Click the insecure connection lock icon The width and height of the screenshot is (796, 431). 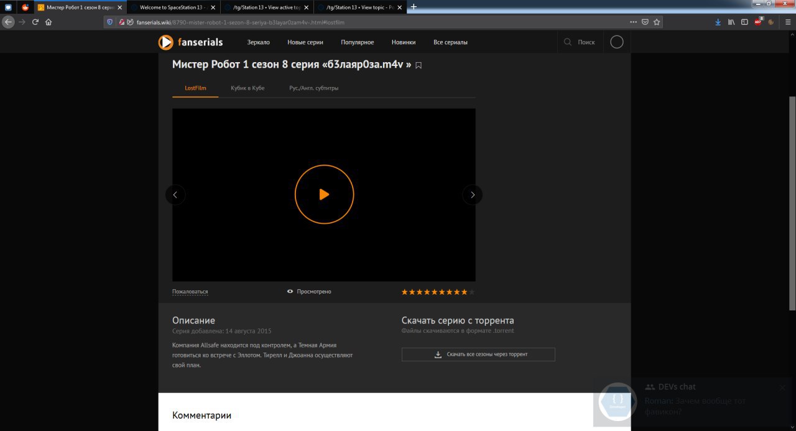tap(123, 22)
